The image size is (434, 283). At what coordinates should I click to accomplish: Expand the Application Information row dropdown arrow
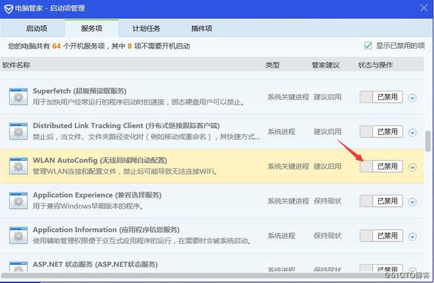pos(413,236)
